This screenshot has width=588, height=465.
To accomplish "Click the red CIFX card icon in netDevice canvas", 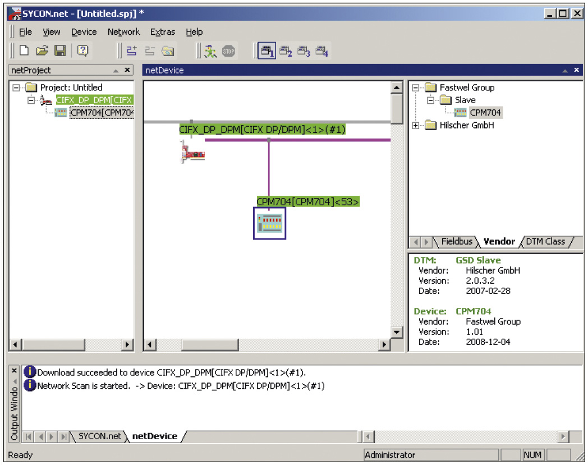I will coord(192,153).
